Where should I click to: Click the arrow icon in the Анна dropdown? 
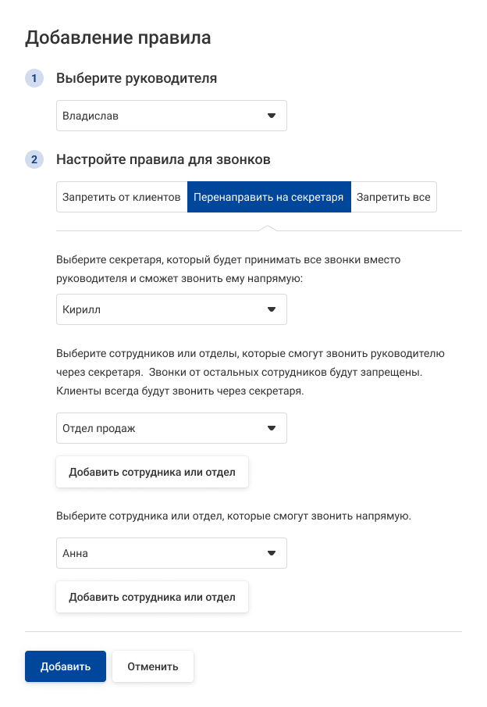pos(272,553)
